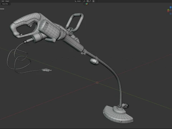Select the cylindrical motor housing mesh
Screen dimensions: 172x129
(51, 30)
